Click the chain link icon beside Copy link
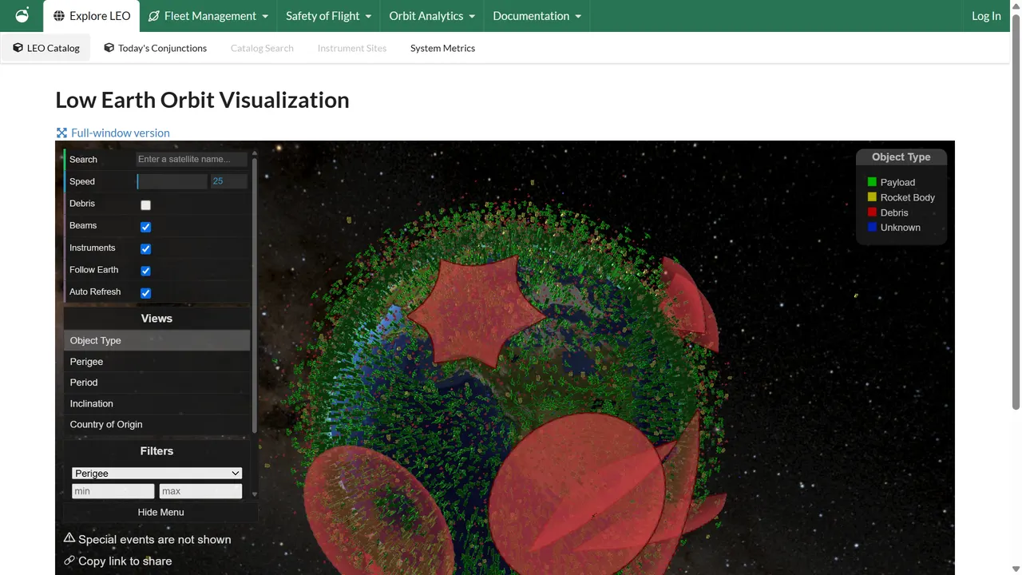1022x575 pixels. tap(69, 561)
